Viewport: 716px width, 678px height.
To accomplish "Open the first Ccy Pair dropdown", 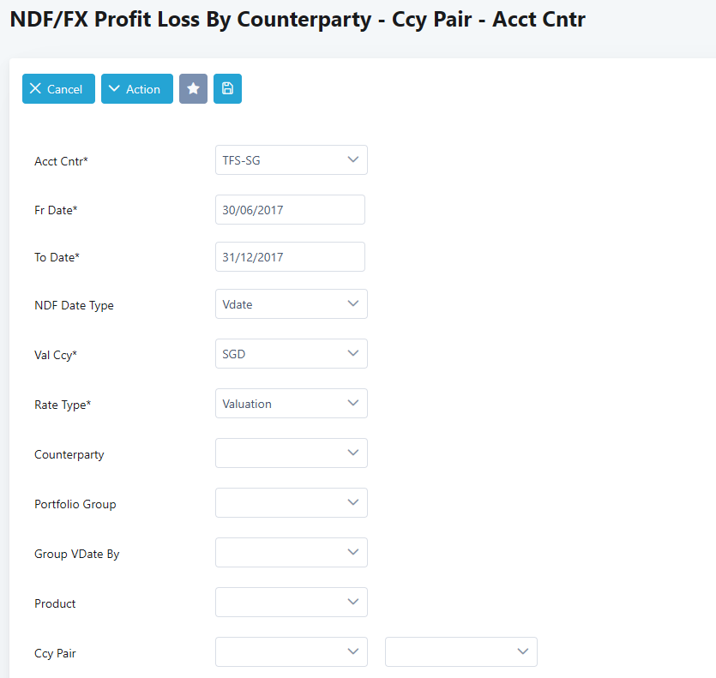I will click(291, 652).
